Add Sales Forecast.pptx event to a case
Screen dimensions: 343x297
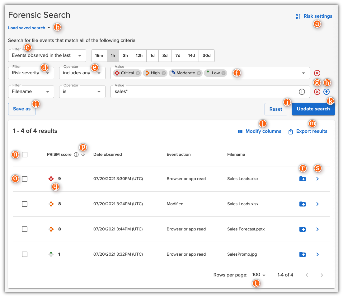[x=302, y=229]
